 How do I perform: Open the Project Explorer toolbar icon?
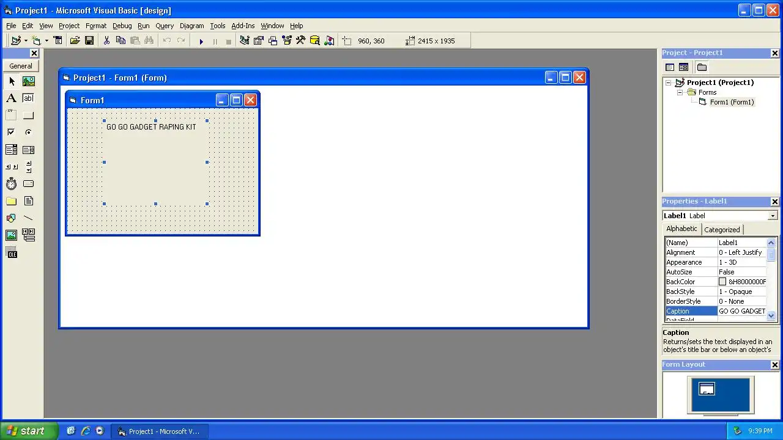coord(245,41)
